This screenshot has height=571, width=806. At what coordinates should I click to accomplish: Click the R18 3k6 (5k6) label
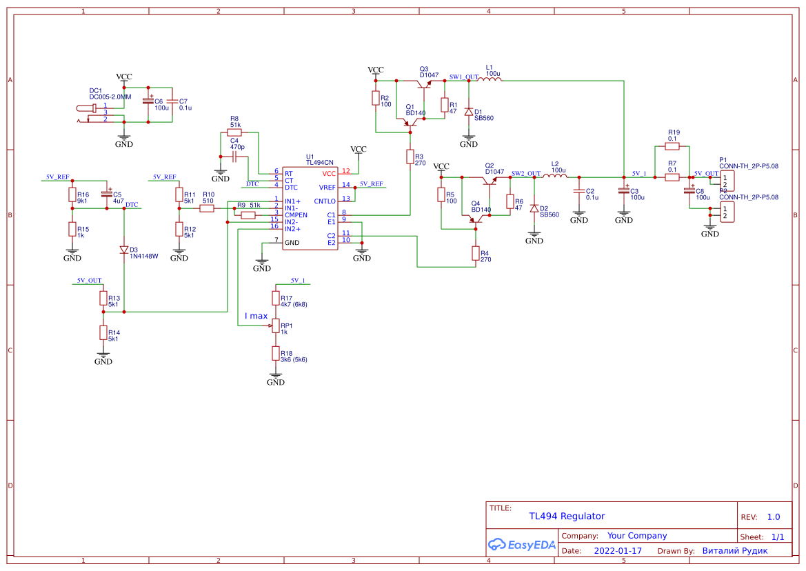294,357
